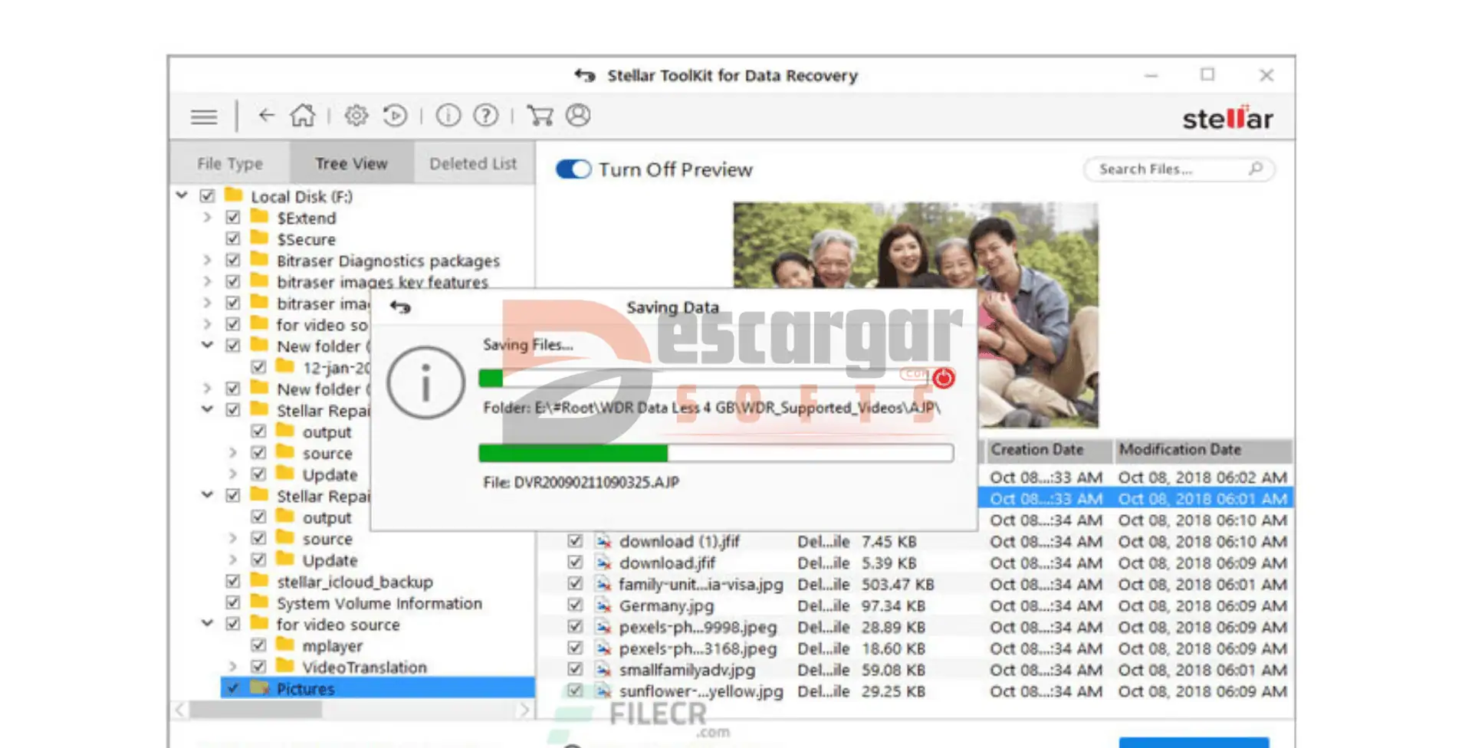
Task: Expand the 'for video so' truncated folder node
Action: click(207, 324)
